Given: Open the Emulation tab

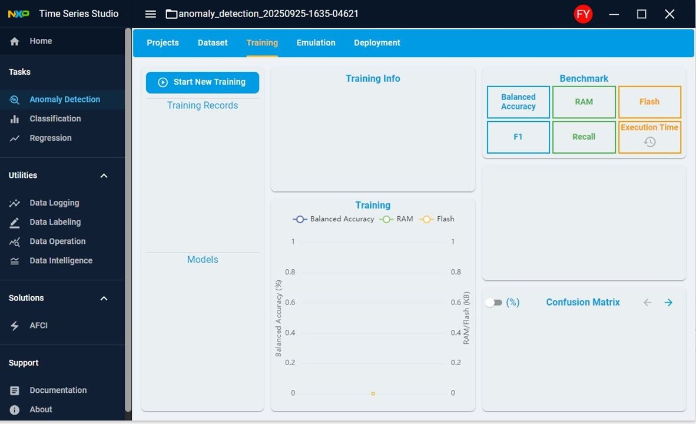Looking at the screenshot, I should pos(316,42).
